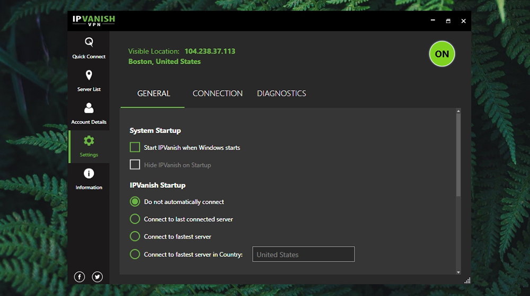Image resolution: width=530 pixels, height=296 pixels.
Task: Click the Visible Location label
Action: (x=154, y=51)
